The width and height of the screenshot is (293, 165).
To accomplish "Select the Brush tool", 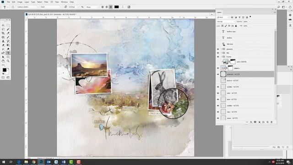I will pyautogui.click(x=8, y=37).
